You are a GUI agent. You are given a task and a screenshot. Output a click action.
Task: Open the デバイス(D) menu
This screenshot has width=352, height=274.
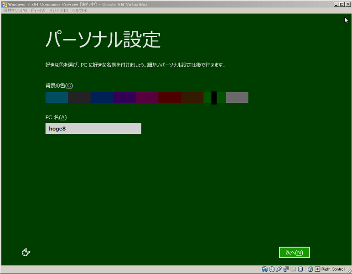coord(58,11)
